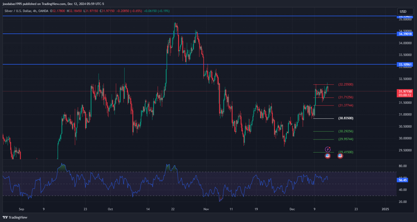Click the red (31.37744) level label
The height and width of the screenshot is (222, 417).
(x=346, y=105)
